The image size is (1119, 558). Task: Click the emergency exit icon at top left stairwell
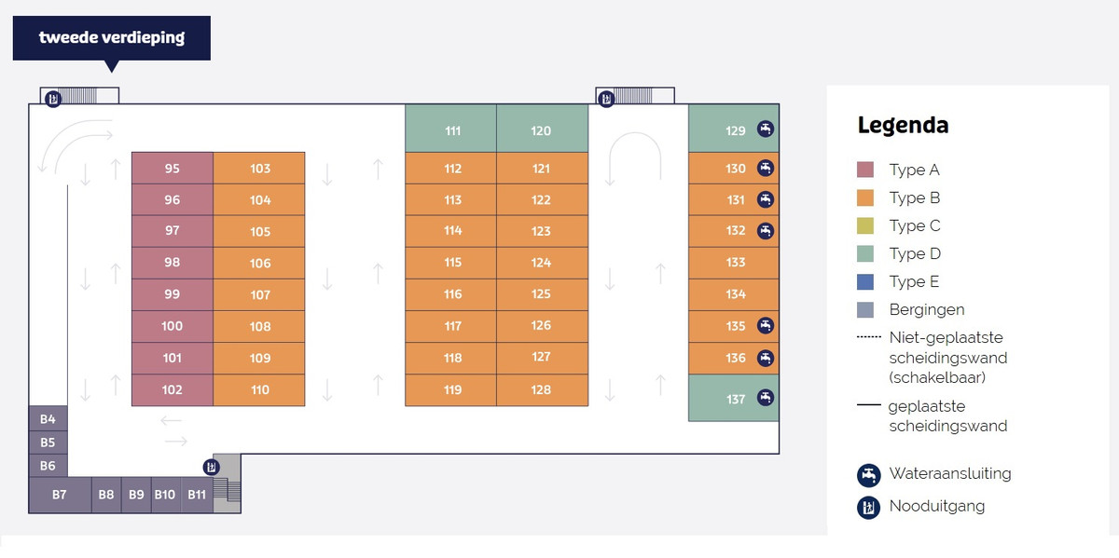(x=54, y=97)
